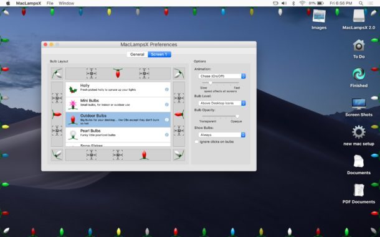Image resolution: width=380 pixels, height=237 pixels.
Task: Click the info button on Mini Bulbs row
Action: click(x=167, y=105)
